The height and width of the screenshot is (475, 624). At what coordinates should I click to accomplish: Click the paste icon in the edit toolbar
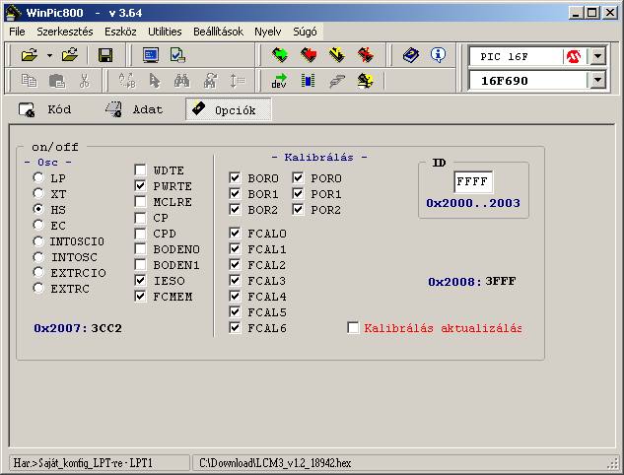[57, 81]
